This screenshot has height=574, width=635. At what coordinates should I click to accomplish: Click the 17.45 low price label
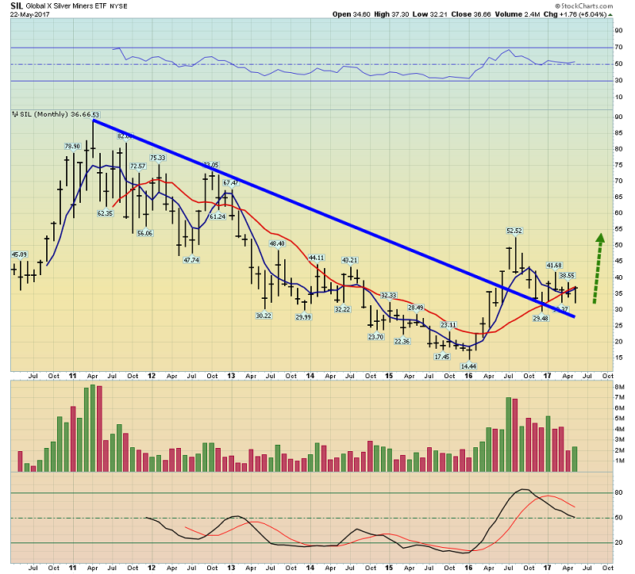[442, 357]
